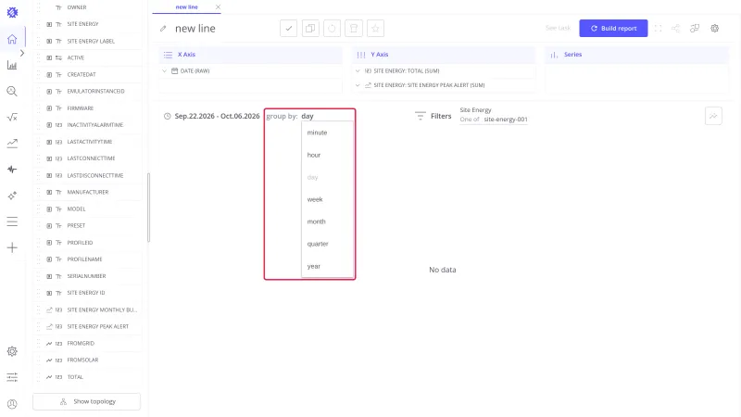Choose month in group by list

[x=316, y=221]
